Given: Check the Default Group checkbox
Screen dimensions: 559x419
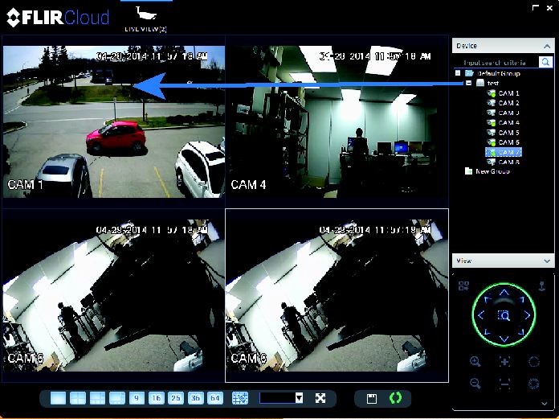Looking at the screenshot, I should pyautogui.click(x=458, y=73).
